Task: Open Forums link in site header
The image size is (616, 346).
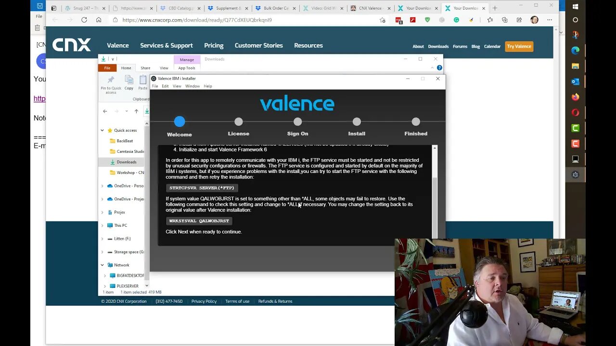Action: (460, 47)
